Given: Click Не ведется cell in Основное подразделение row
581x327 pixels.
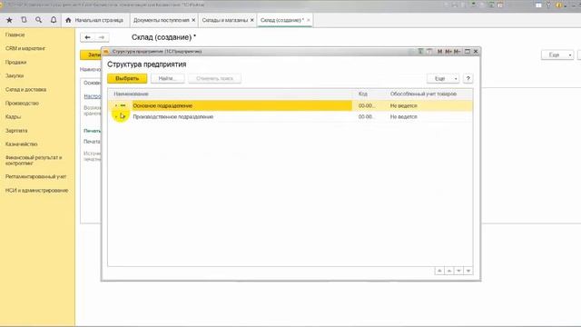Looking at the screenshot, I should coord(403,106).
